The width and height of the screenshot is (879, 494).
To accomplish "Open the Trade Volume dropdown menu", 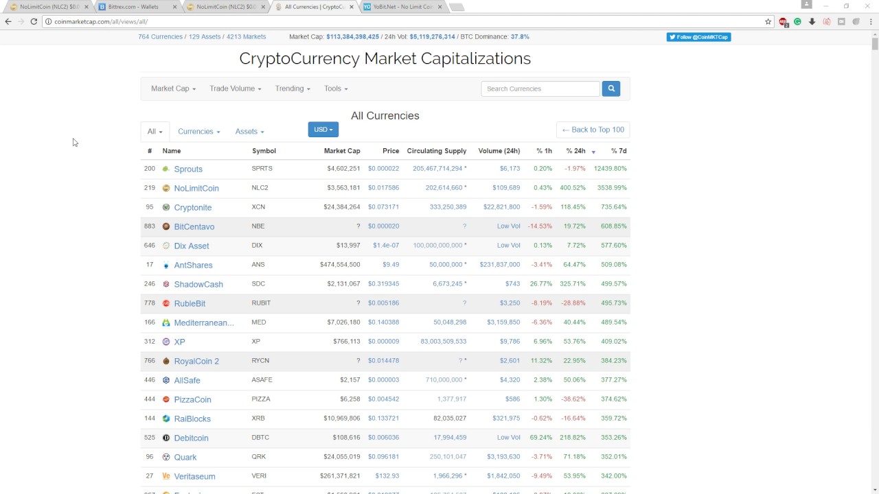I will tap(236, 89).
